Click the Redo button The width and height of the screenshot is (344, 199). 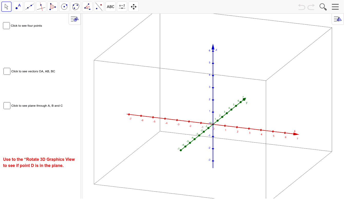(x=311, y=7)
